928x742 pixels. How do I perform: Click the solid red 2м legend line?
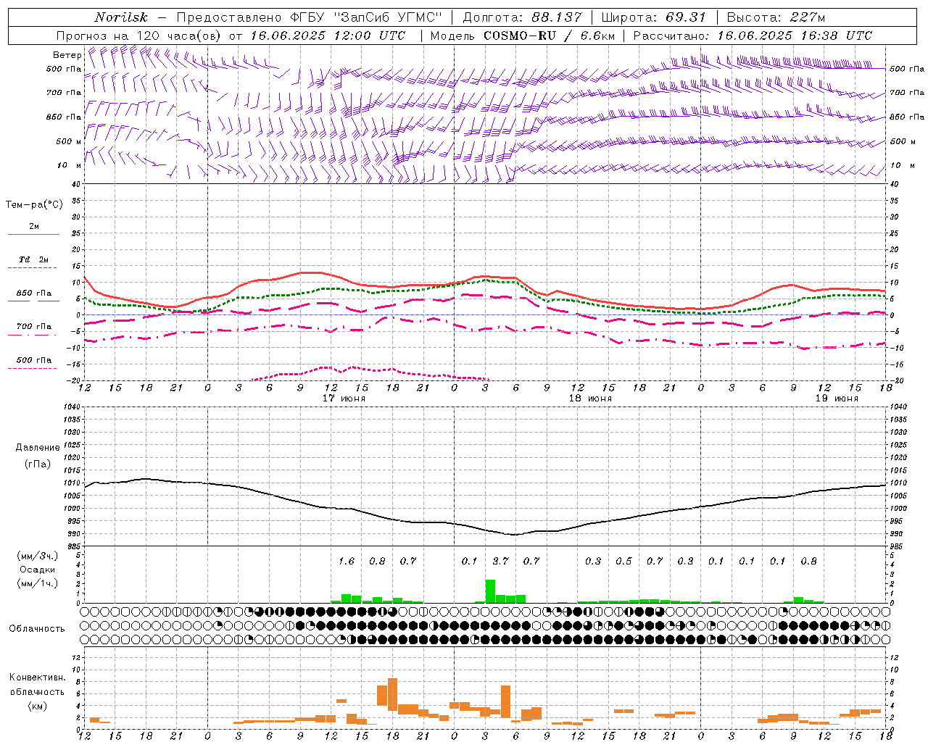click(34, 234)
